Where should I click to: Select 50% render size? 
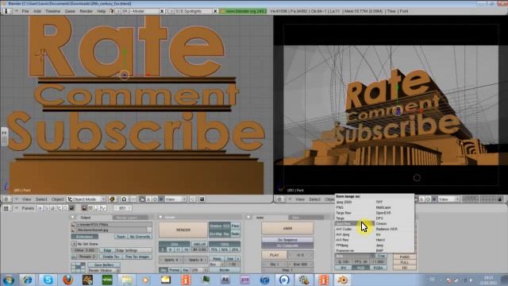click(x=225, y=249)
